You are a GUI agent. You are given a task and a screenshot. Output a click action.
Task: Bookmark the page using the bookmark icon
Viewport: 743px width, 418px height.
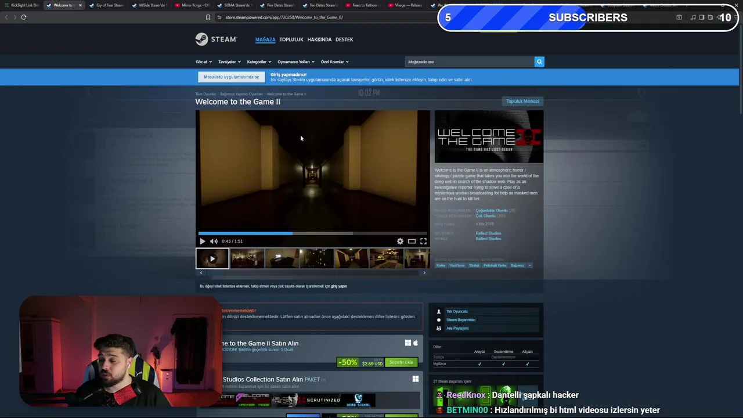pyautogui.click(x=208, y=17)
